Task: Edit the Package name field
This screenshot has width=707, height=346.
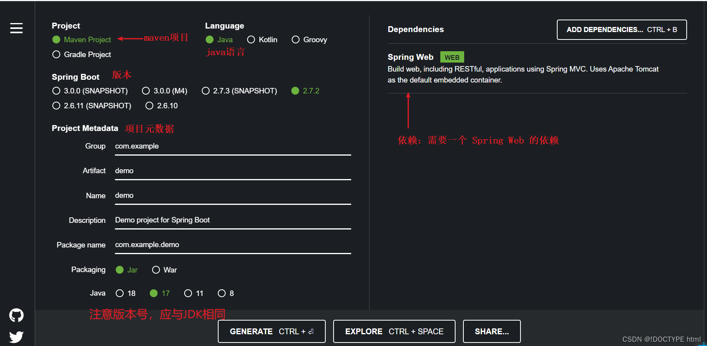Action: coord(233,245)
